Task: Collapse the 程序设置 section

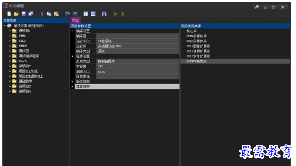Action: [x=72, y=56]
